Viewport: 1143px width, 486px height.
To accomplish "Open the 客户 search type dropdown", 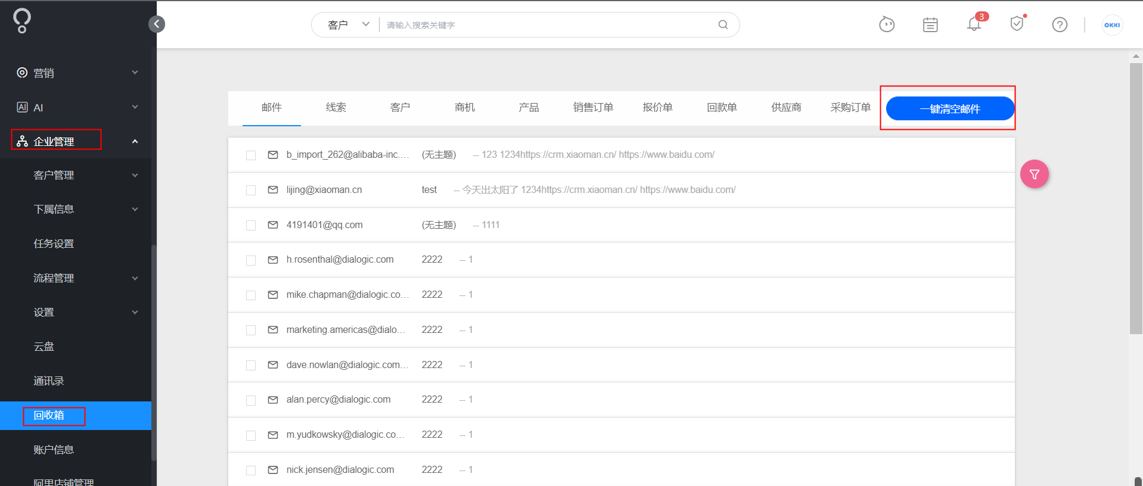I will tap(348, 24).
